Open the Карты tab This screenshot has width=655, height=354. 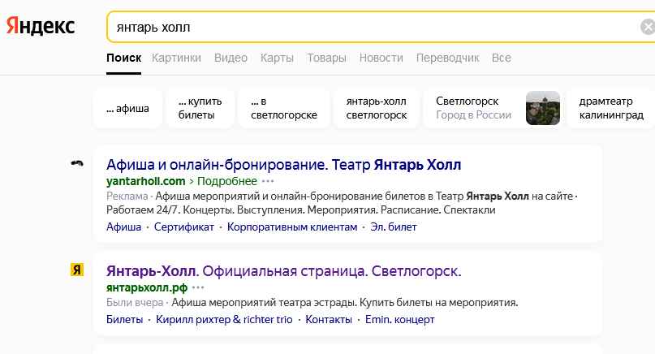277,58
